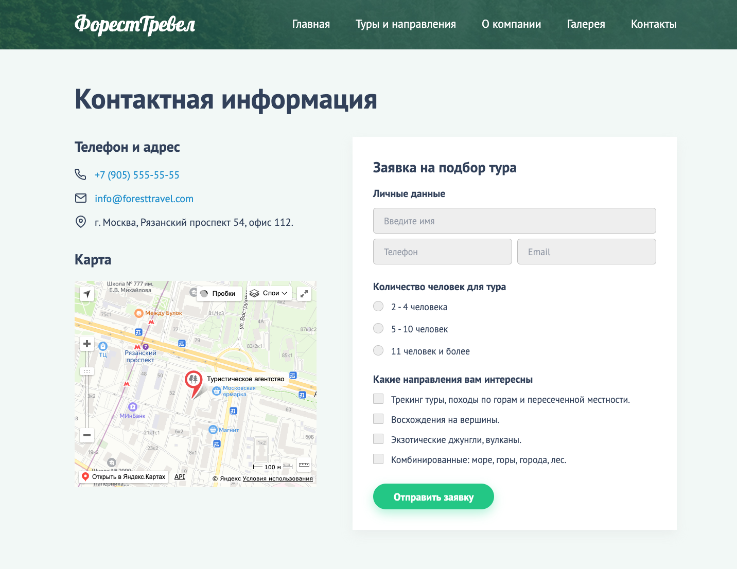Open the Туры и направления menu item
Viewport: 737px width, 569px height.
tap(406, 24)
